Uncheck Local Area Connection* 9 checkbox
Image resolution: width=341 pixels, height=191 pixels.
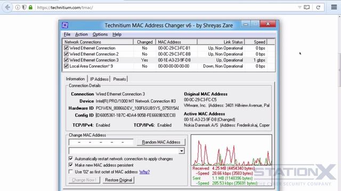click(66, 66)
